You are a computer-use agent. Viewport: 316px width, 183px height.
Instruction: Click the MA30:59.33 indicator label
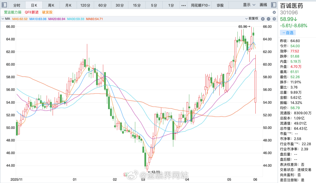(76, 19)
